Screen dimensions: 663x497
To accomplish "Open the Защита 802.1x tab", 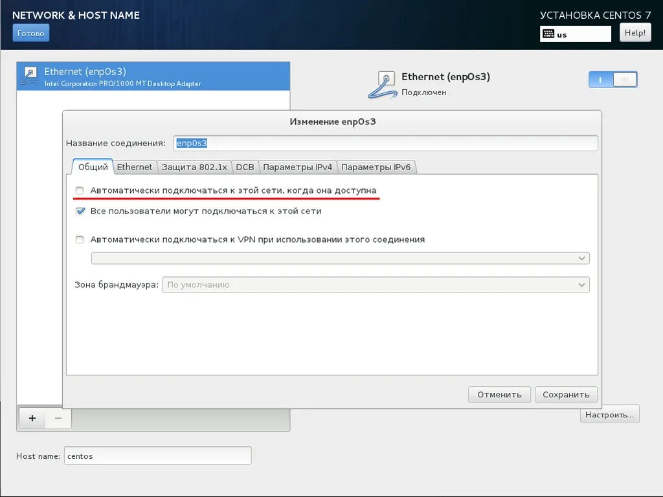I will point(194,167).
